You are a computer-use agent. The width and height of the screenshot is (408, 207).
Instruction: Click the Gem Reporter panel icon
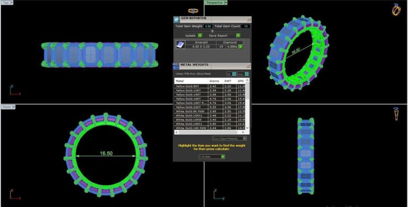pyautogui.click(x=176, y=20)
